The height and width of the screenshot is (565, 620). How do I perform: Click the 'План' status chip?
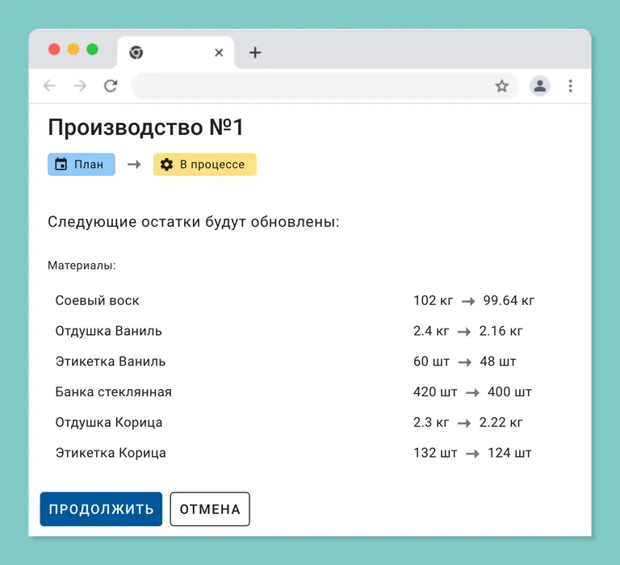click(82, 165)
